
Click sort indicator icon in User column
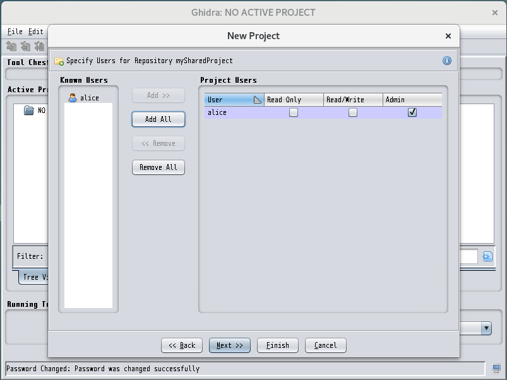[258, 100]
